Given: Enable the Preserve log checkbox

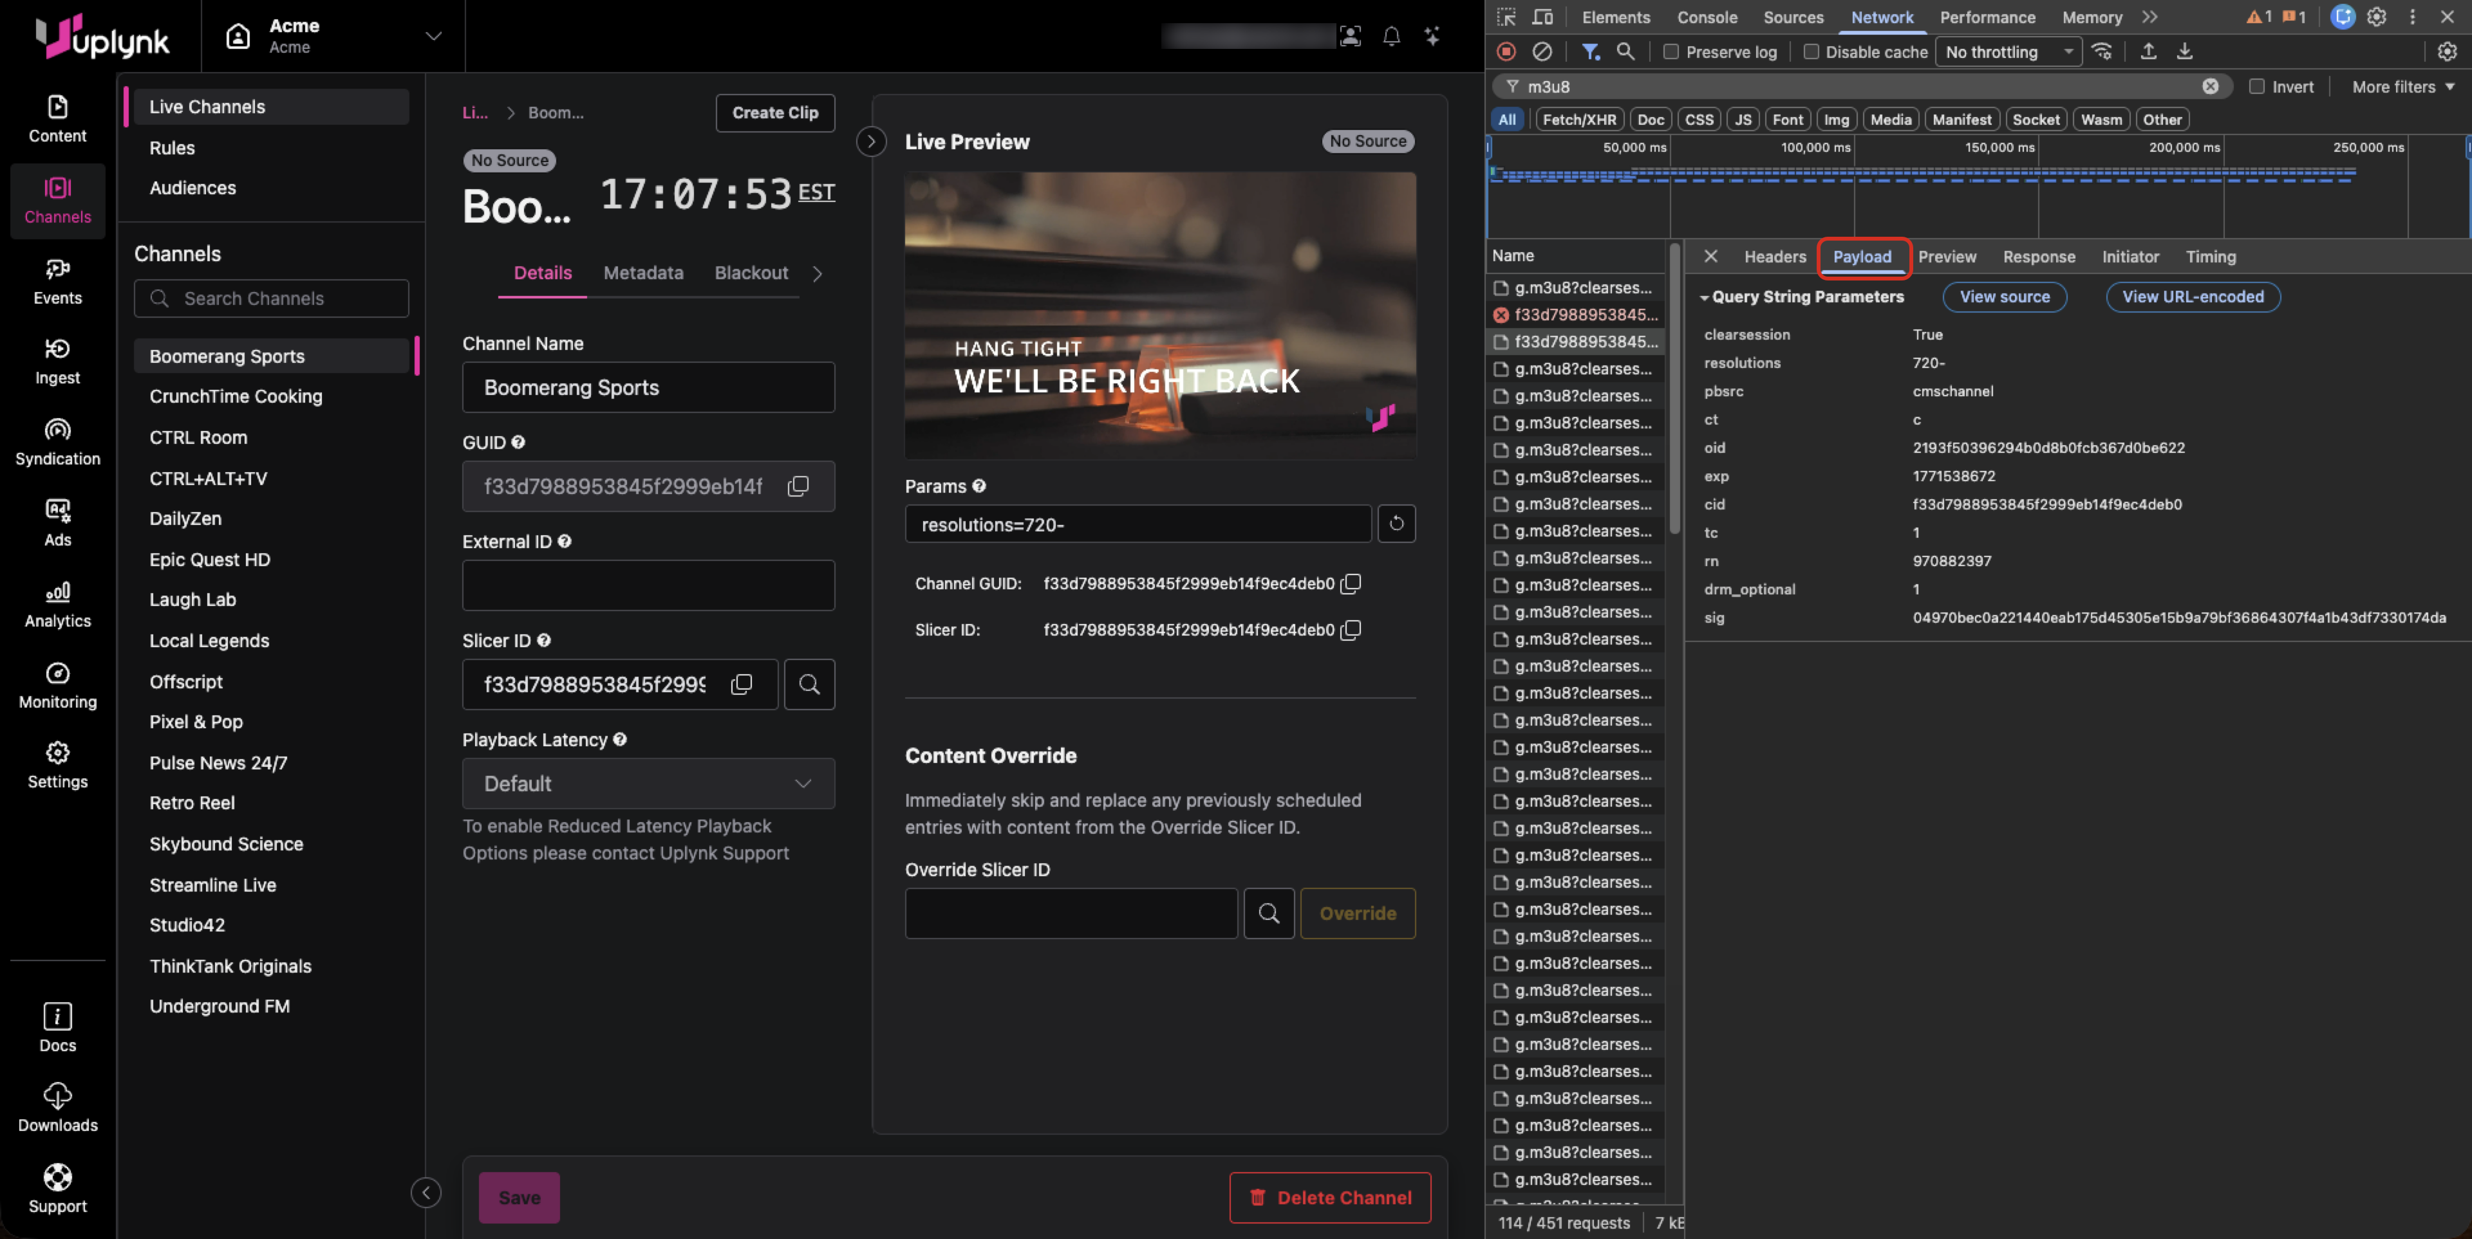Looking at the screenshot, I should tap(1671, 51).
